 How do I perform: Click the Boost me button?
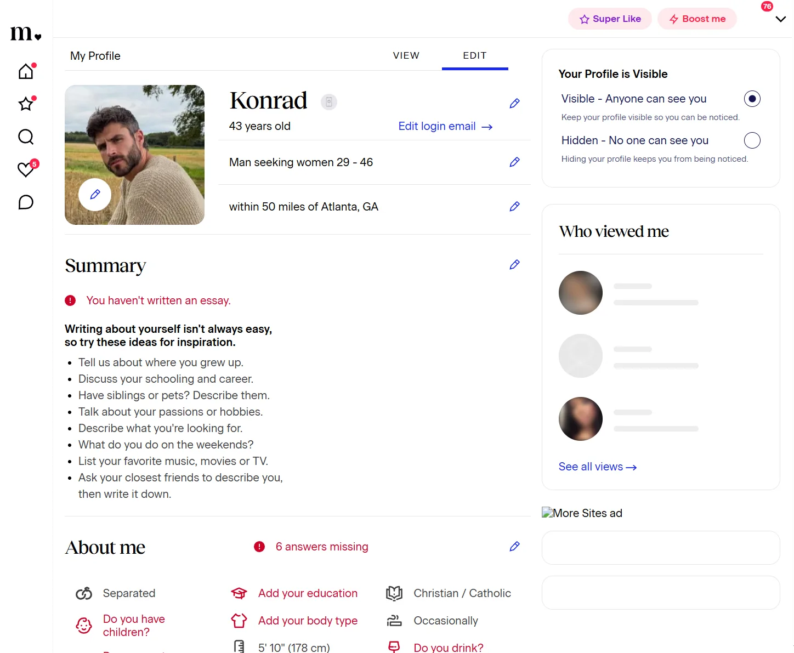697,19
